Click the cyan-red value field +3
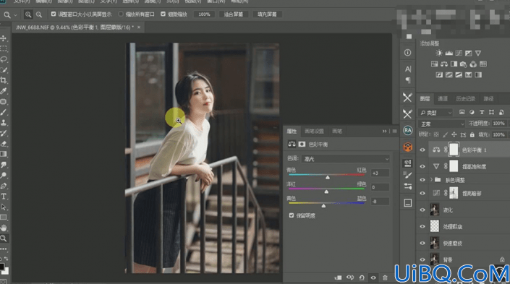 tap(381, 173)
